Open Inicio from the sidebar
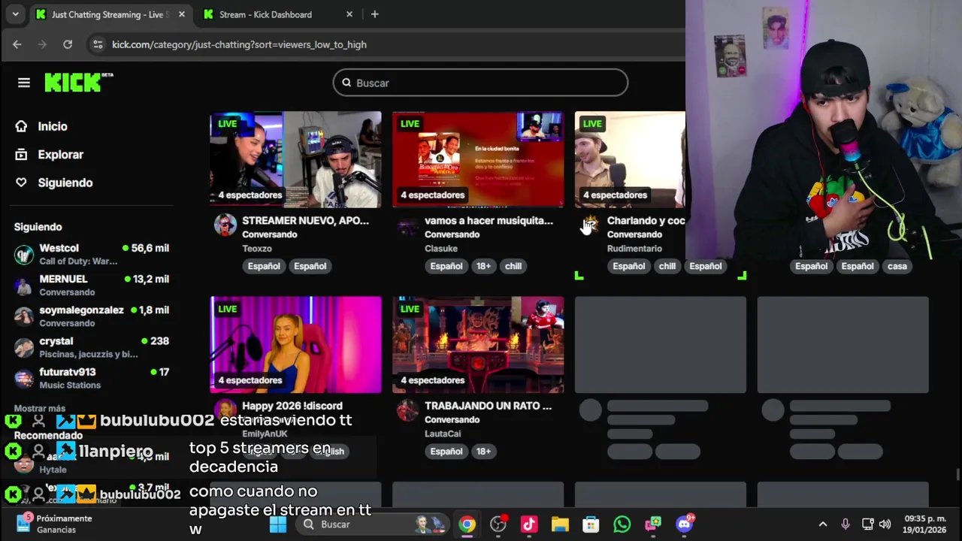 (52, 126)
